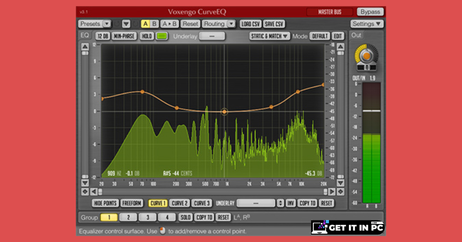The image size is (462, 242).
Task: Open the history dropdown arrow beside Presets
Action: (126, 24)
